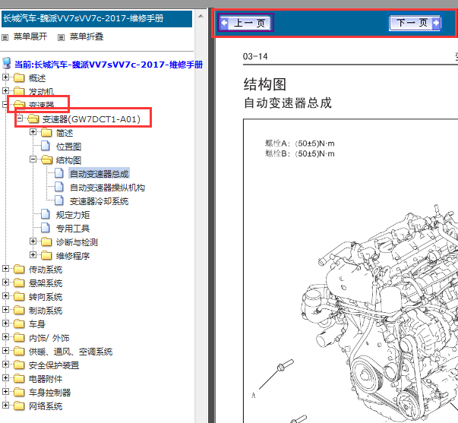Click 菜单展开 to expand all menus

coord(30,36)
